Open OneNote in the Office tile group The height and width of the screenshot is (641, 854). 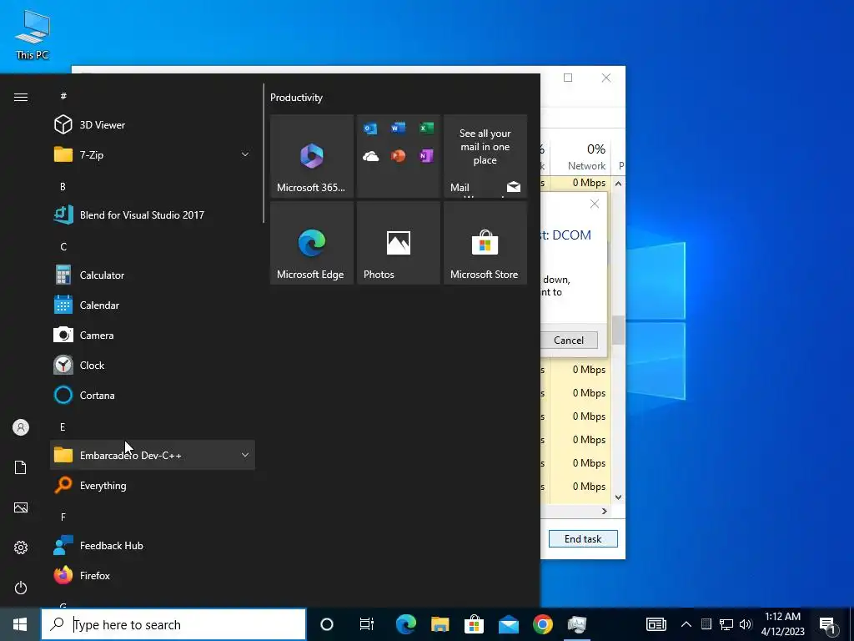pyautogui.click(x=426, y=156)
